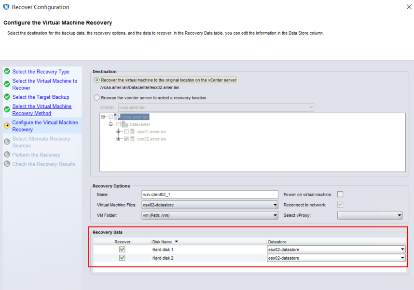Screen dimensions: 414x290
Task: Open Select the Virtual Machine Recovery Method step
Action: [x=41, y=110]
